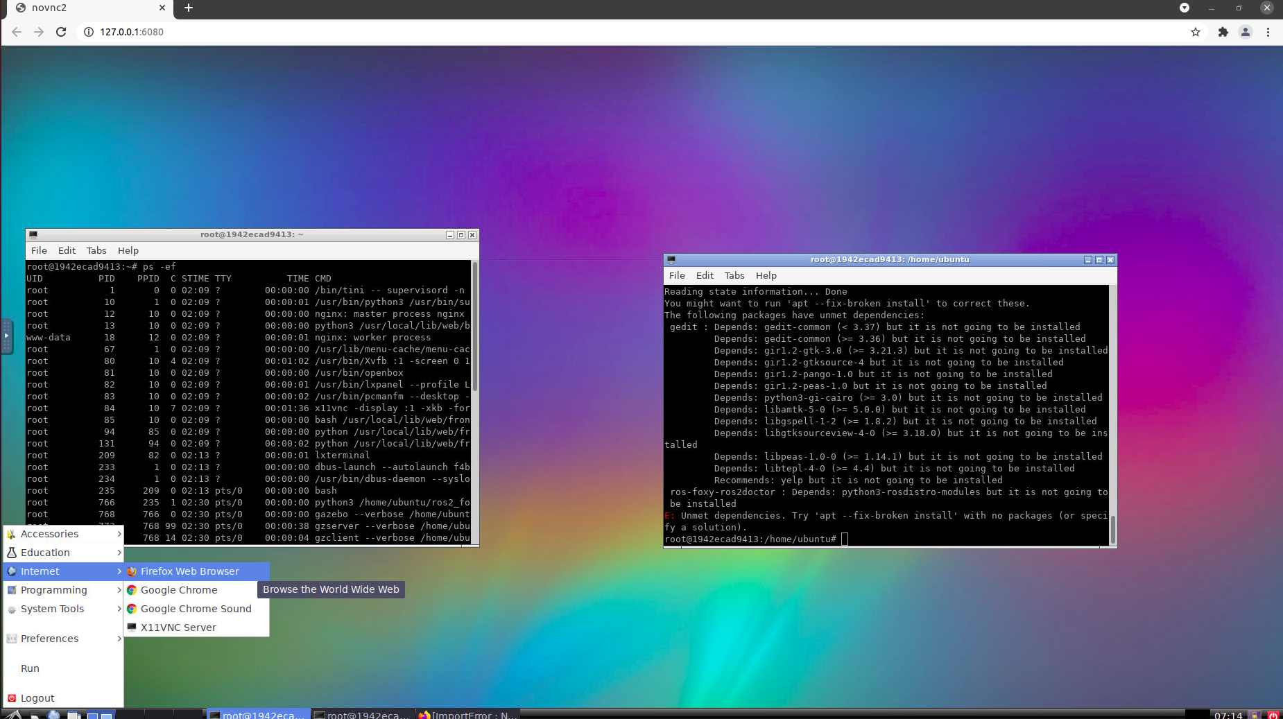The width and height of the screenshot is (1283, 719).
Task: Launch Google Chrome from the Internet submenu
Action: point(179,590)
